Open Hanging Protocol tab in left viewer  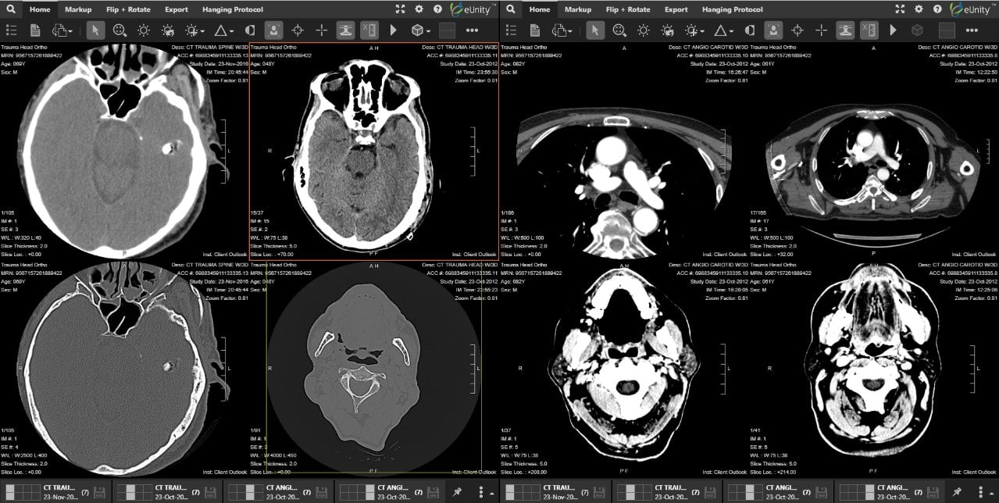(x=232, y=9)
